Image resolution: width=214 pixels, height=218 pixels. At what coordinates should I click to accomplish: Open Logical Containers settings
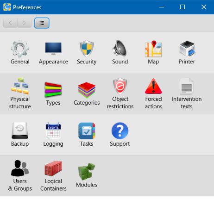click(x=53, y=175)
